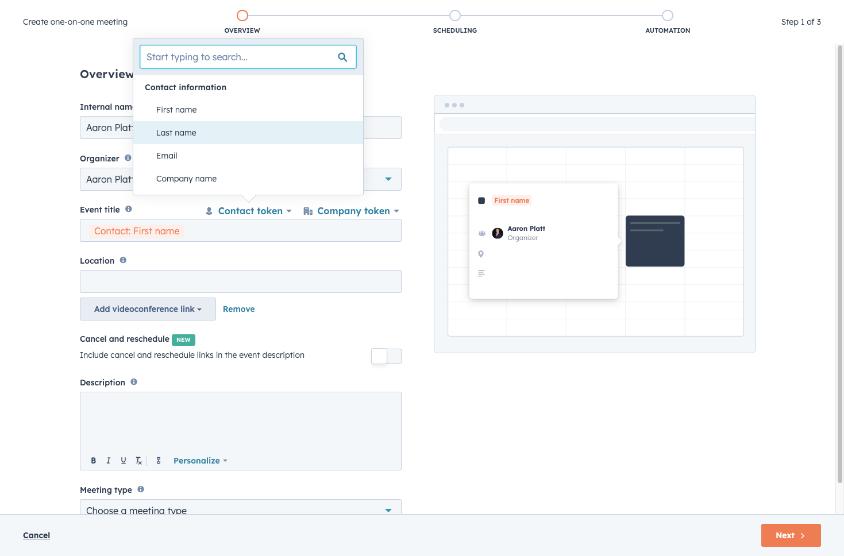
Task: Click into the Event title field
Action: click(x=241, y=231)
